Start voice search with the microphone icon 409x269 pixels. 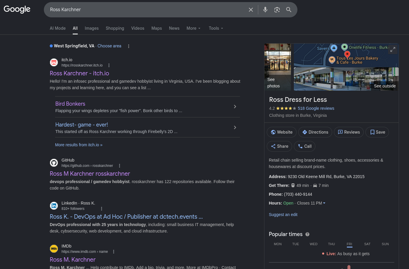[x=265, y=10]
